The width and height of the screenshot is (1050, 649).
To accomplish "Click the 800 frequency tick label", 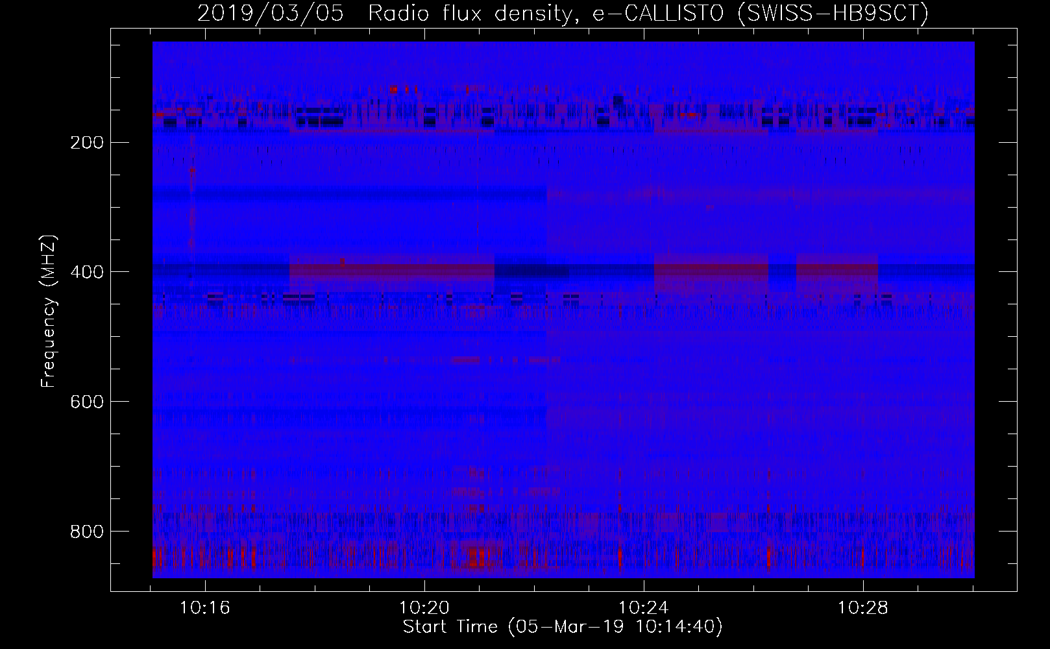I will (x=86, y=532).
